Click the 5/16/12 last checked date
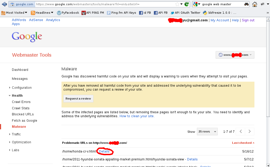Image resolution: width=270 pixels, height=167 pixels. tap(248, 151)
